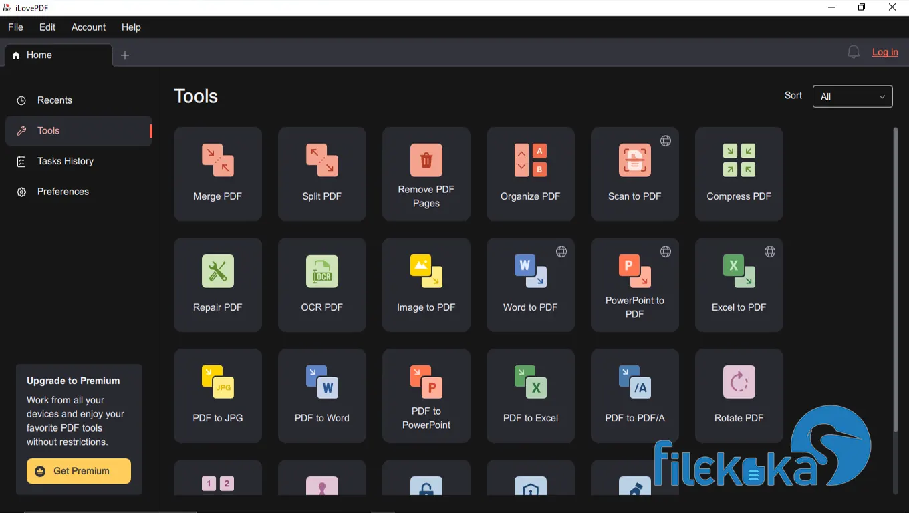Click the stamp tool icon in bottom row
Screen dimensions: 909x513
pyautogui.click(x=322, y=486)
